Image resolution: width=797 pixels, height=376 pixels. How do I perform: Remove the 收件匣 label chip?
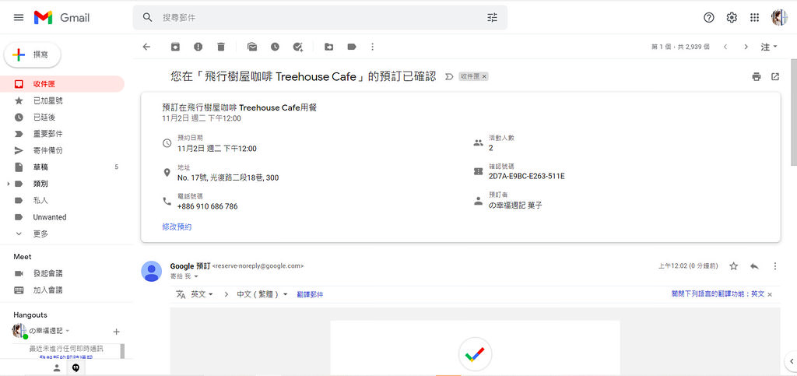[484, 77]
